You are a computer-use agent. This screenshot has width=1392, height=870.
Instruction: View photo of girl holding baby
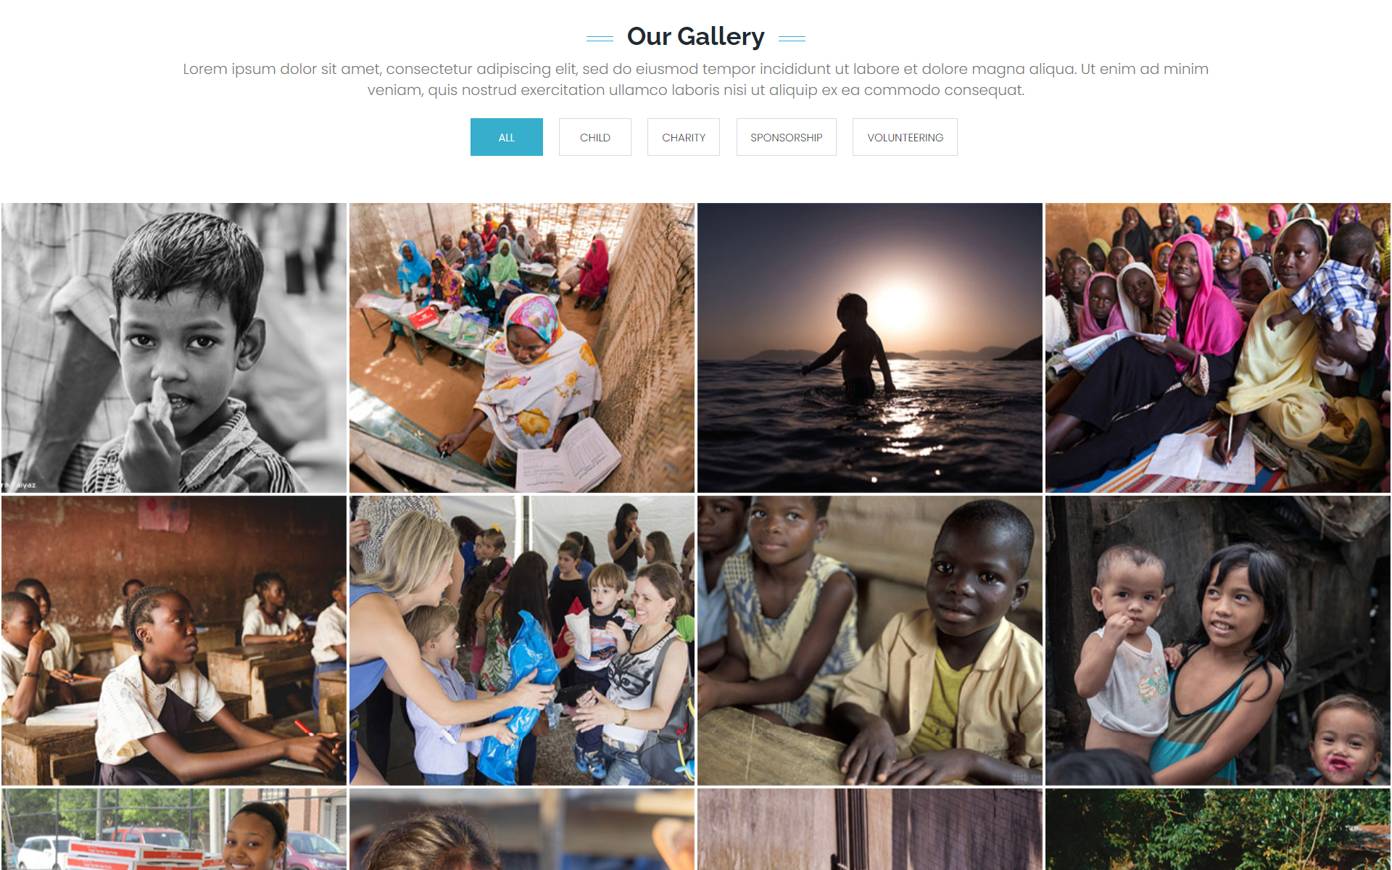[x=1218, y=640]
